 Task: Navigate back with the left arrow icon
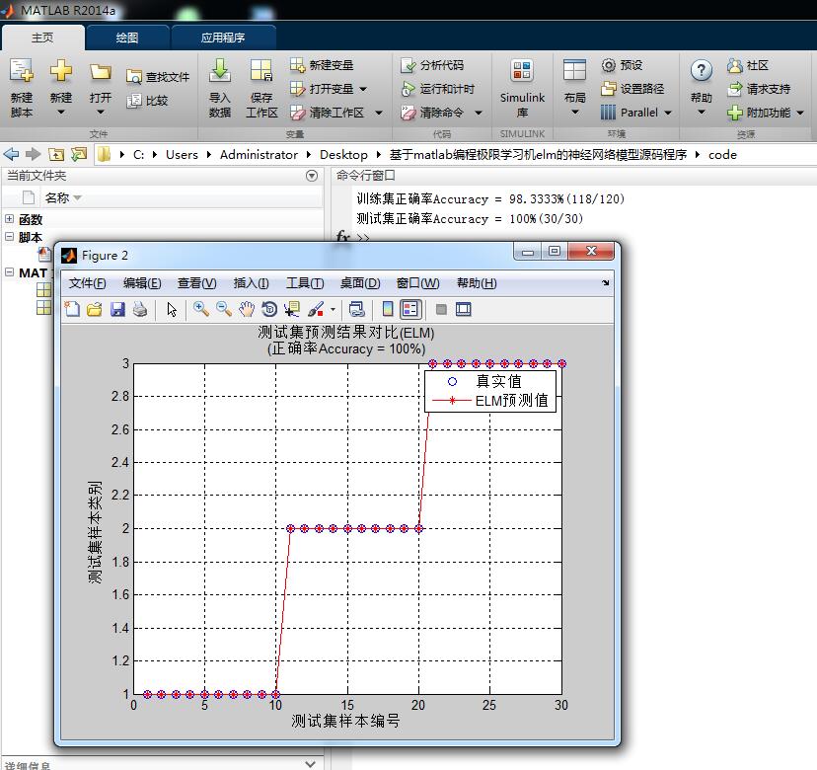point(11,154)
